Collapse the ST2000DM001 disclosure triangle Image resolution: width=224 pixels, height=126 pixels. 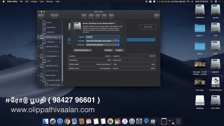point(38,56)
